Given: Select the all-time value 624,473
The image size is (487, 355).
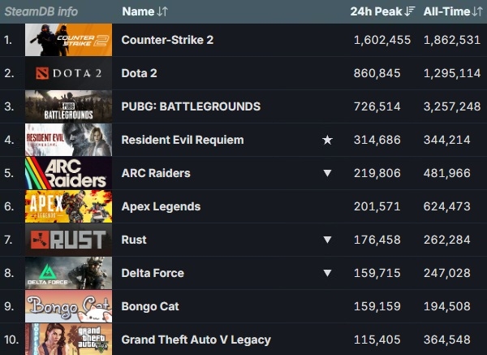Looking at the screenshot, I should point(447,206).
